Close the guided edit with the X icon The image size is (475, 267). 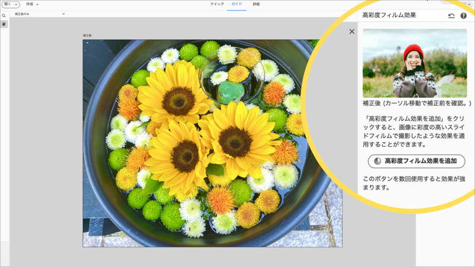(x=351, y=31)
